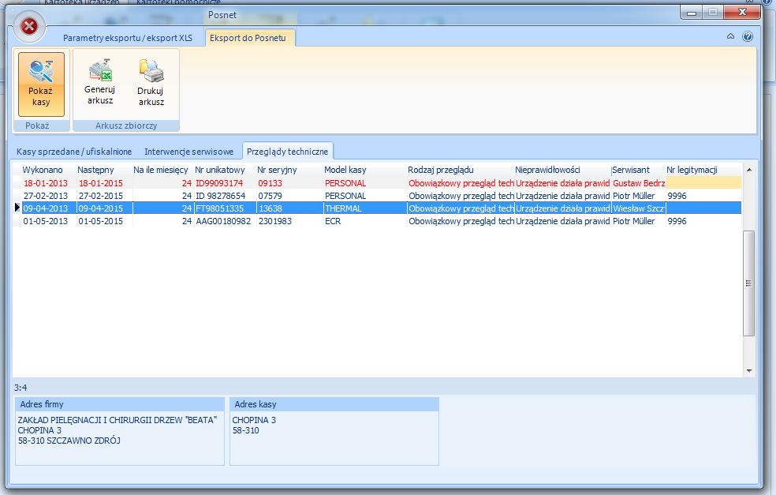The width and height of the screenshot is (776, 495).
Task: Click unique number ID99093174
Action: tap(219, 183)
